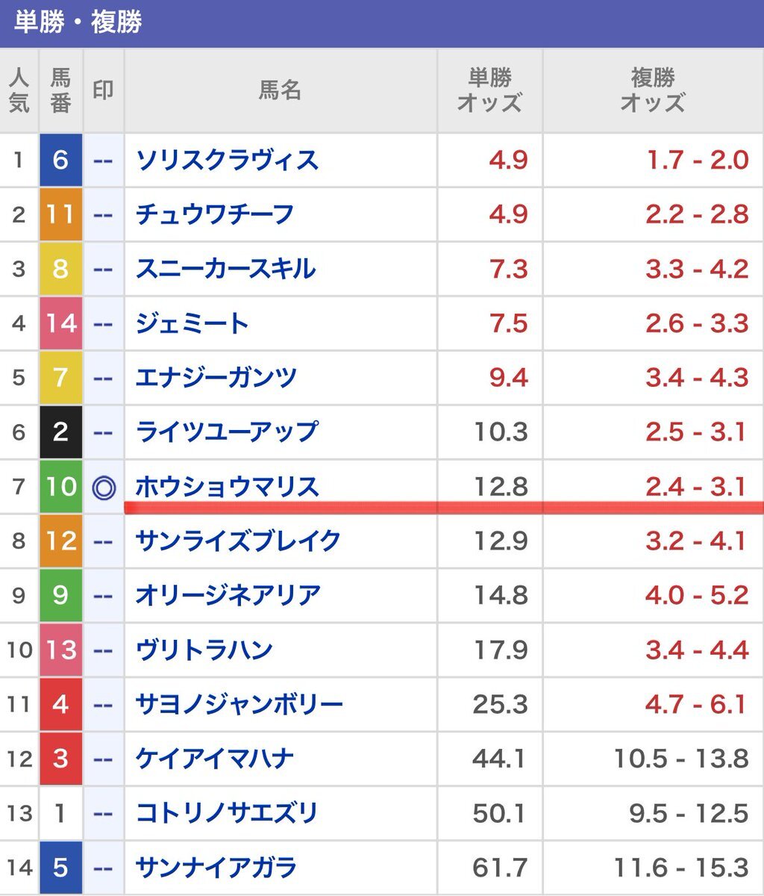Open horse link サンライズブレイク
The height and width of the screenshot is (896, 764).
click(x=237, y=541)
